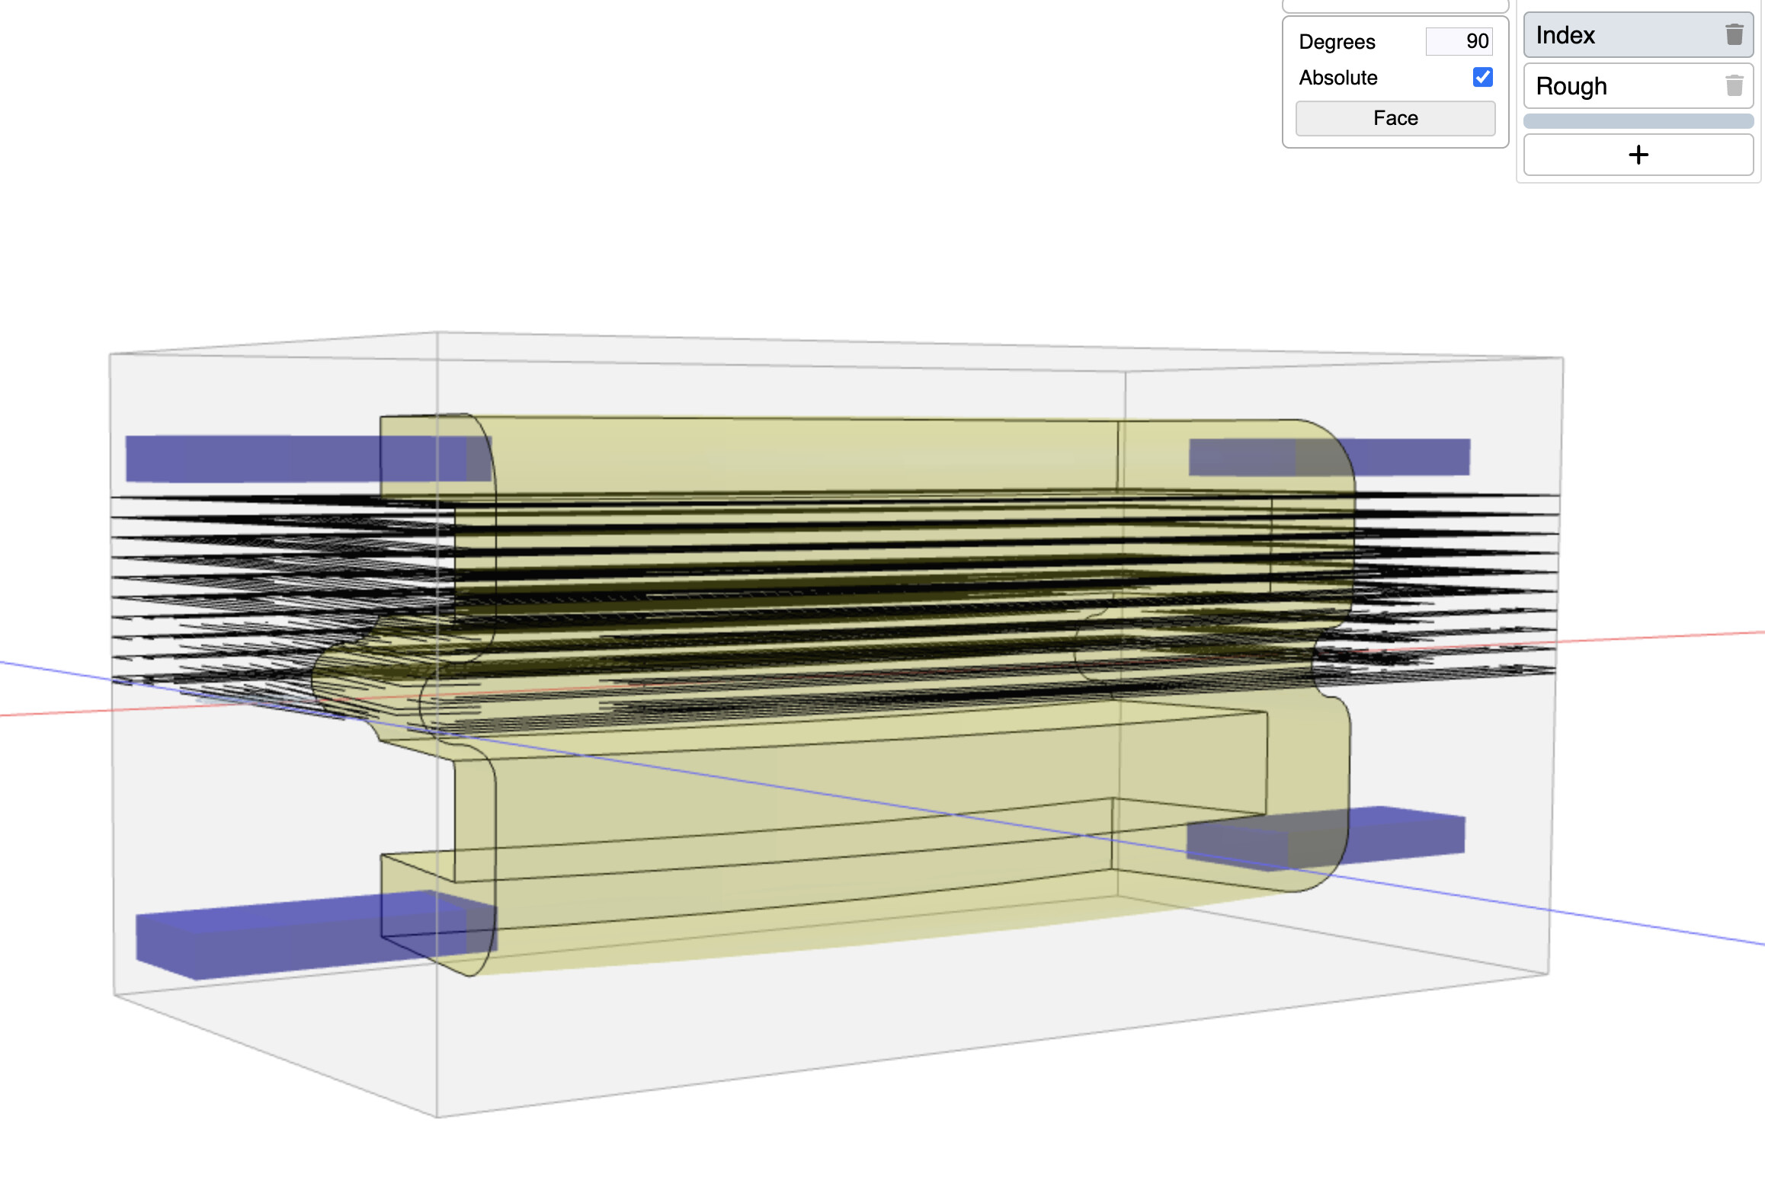The image size is (1765, 1193).
Task: Delete the Index operation via trash icon
Action: coord(1735,34)
